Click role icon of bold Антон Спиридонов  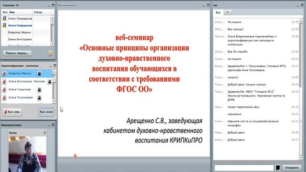(4, 25)
